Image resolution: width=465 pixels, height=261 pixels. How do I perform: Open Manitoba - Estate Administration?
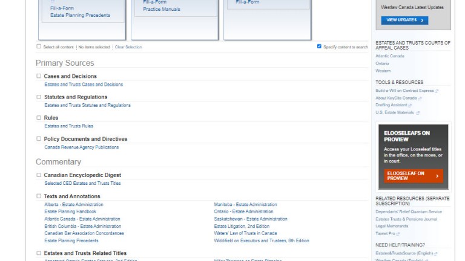pos(246,204)
